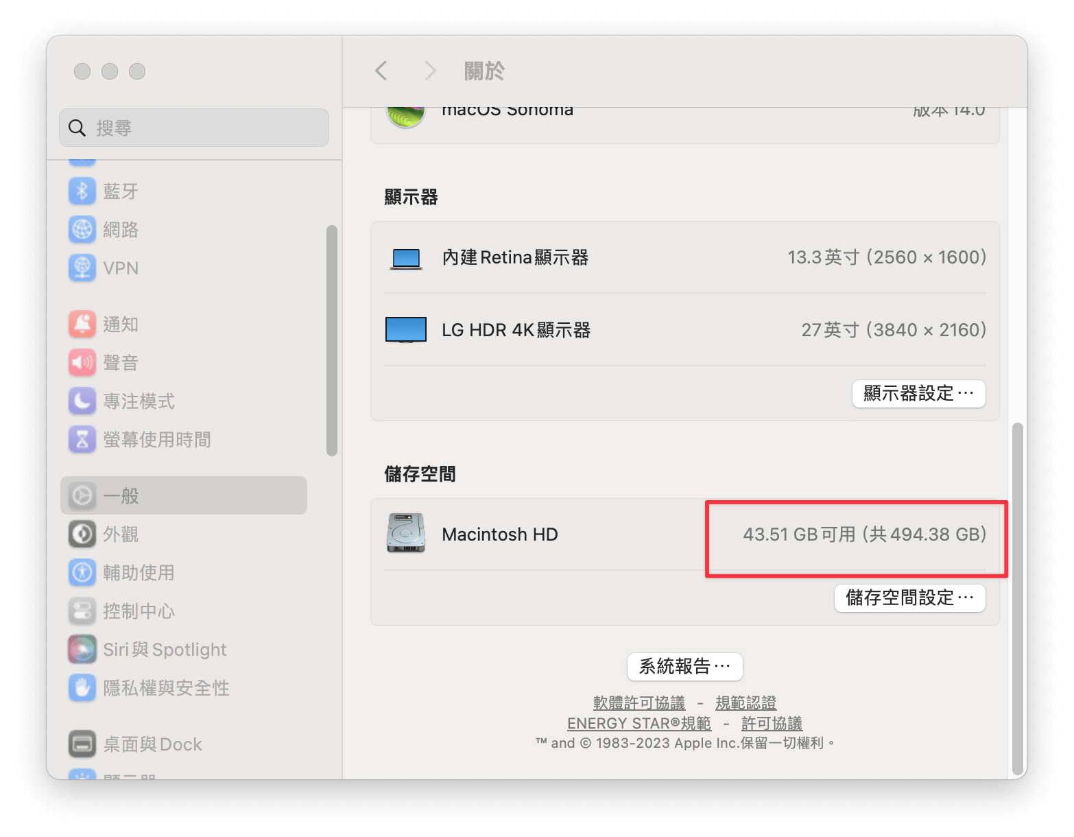This screenshot has width=1074, height=837.
Task: Click the Network globe icon
Action: (82, 229)
